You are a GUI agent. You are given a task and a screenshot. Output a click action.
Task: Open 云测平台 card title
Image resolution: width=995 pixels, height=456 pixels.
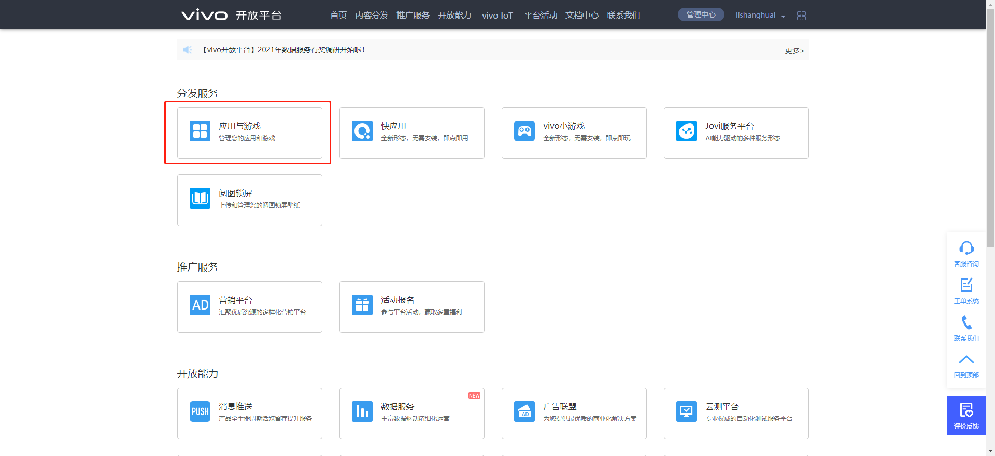(x=722, y=406)
